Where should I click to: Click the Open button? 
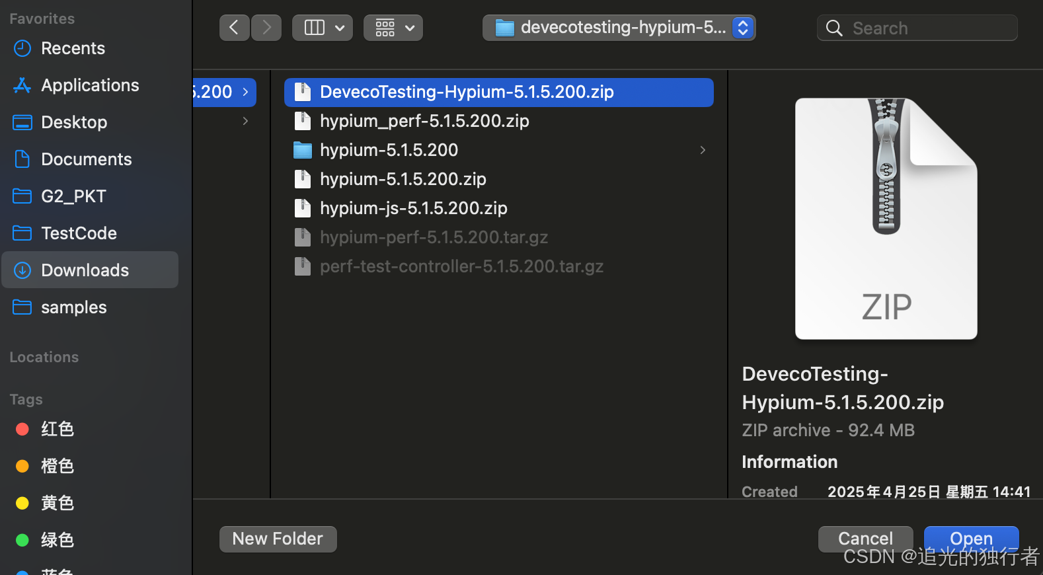point(971,539)
